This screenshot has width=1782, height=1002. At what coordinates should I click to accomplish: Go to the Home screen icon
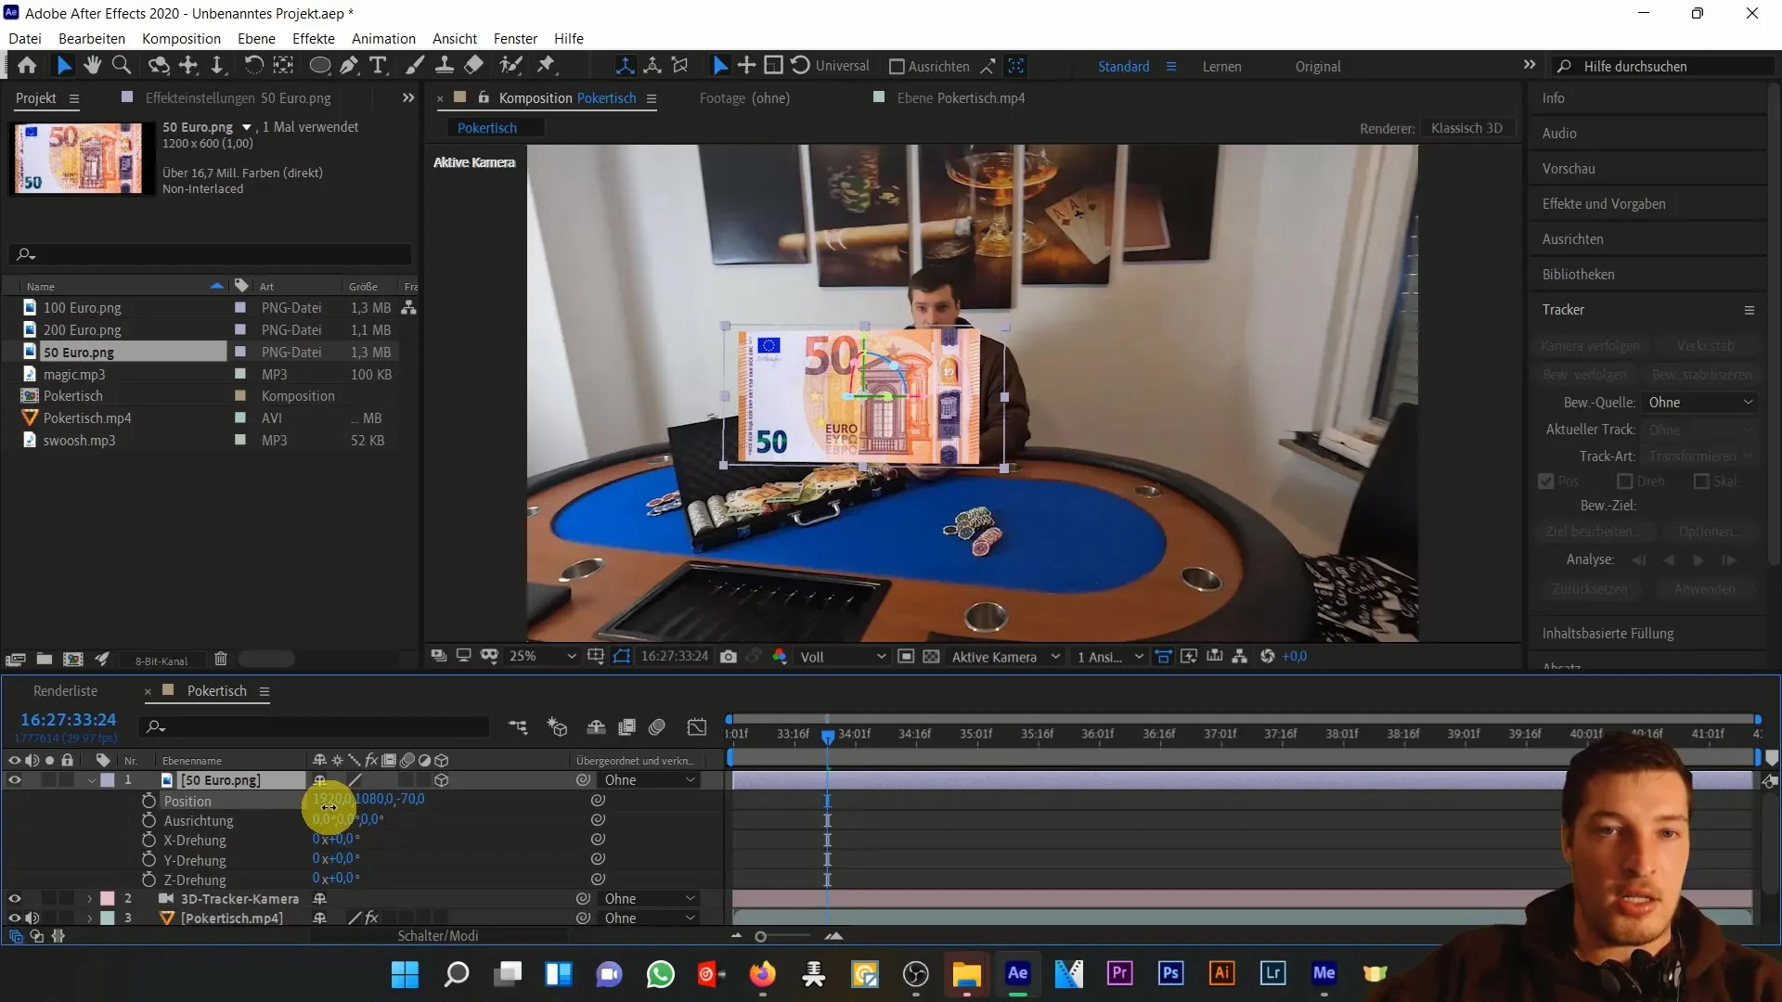coord(27,65)
